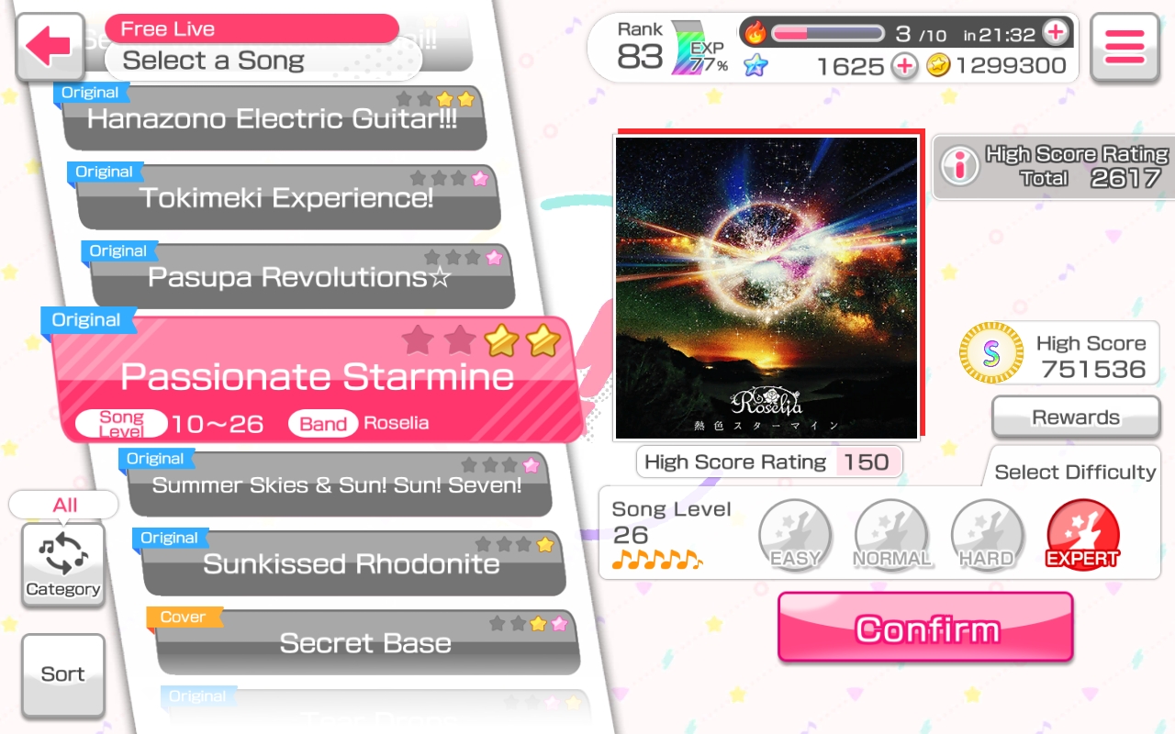The height and width of the screenshot is (734, 1175).
Task: Choose Tokimeki Experience! from song list
Action: 288,197
